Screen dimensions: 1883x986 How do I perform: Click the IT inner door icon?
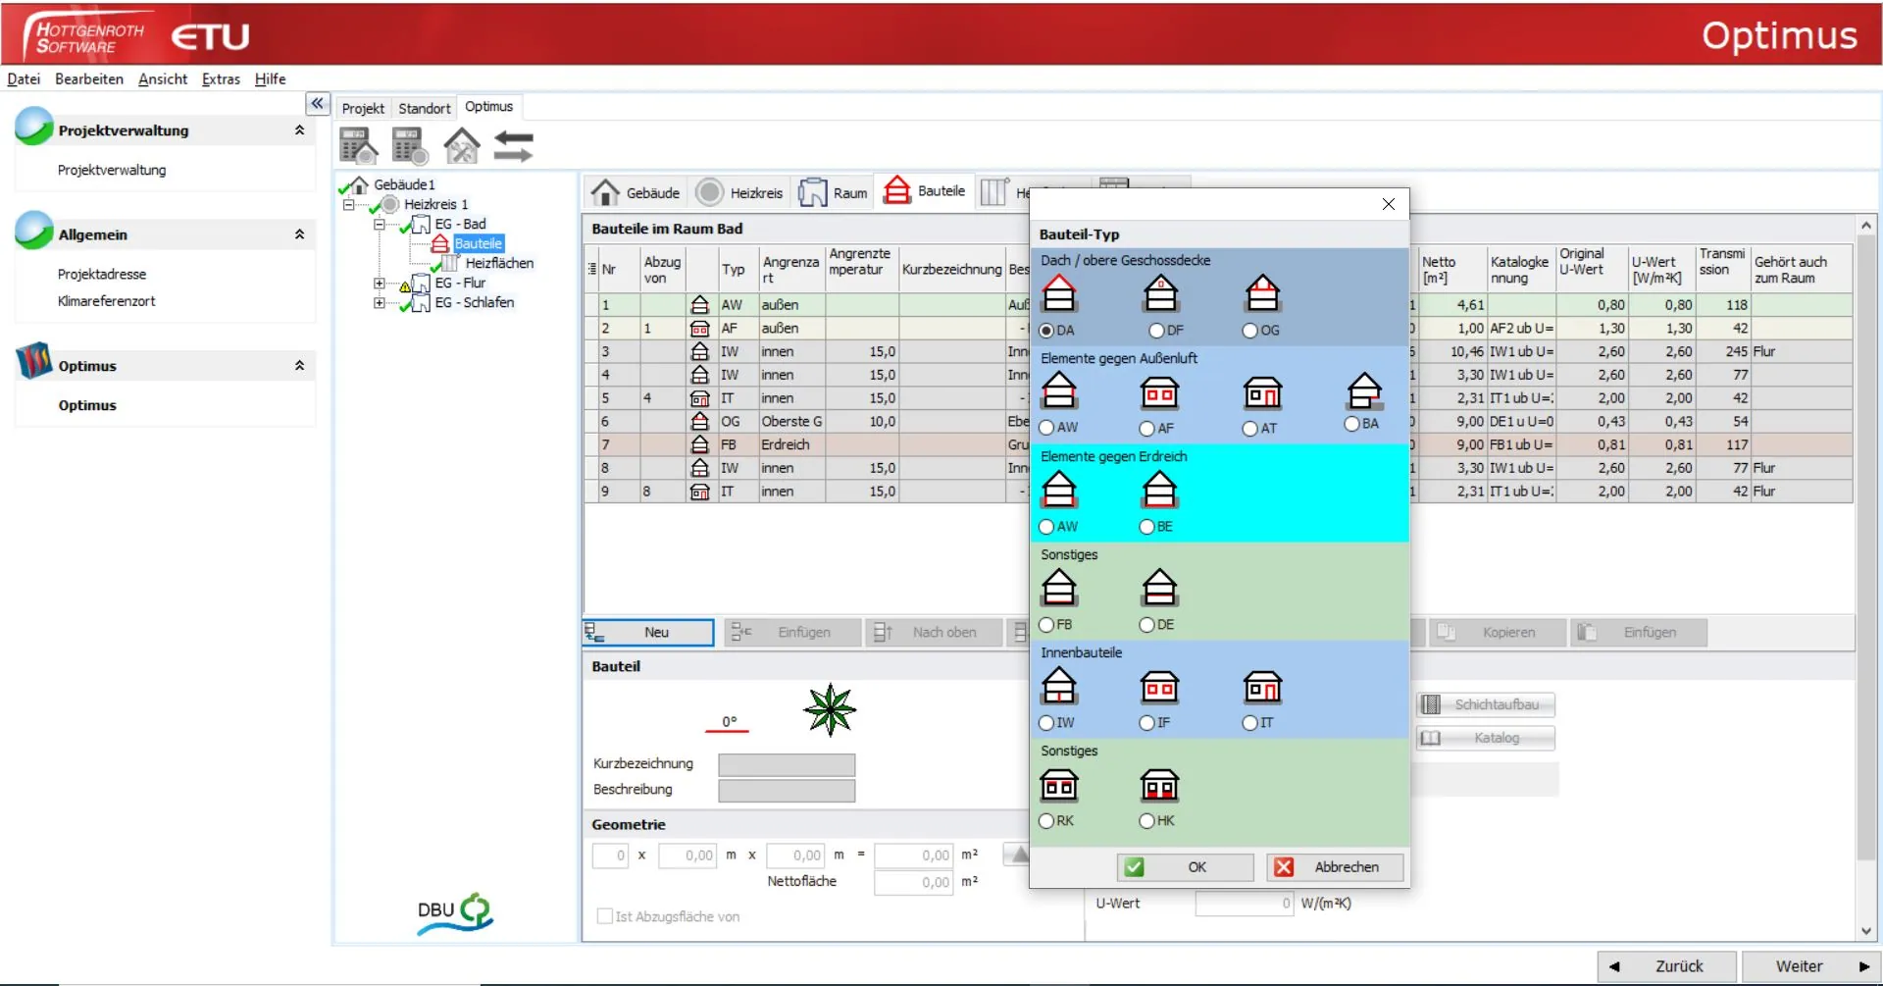click(x=1262, y=688)
